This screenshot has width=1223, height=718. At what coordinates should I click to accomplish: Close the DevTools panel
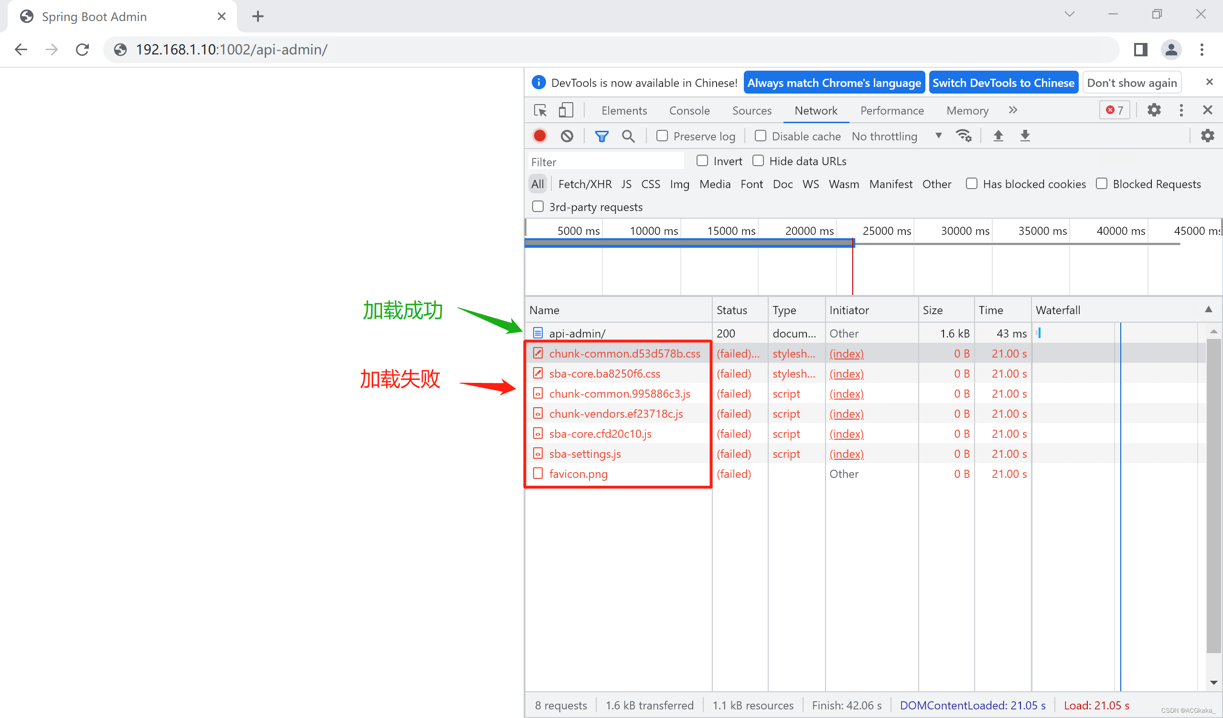point(1207,110)
